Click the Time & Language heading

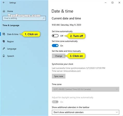pyautogui.click(x=11, y=25)
